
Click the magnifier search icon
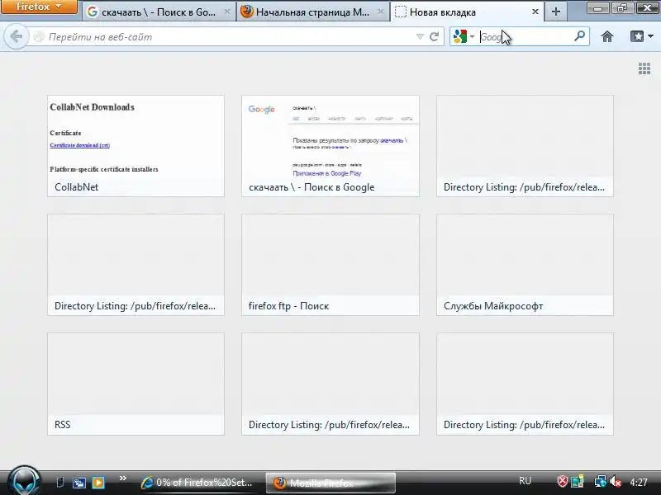[x=580, y=36]
